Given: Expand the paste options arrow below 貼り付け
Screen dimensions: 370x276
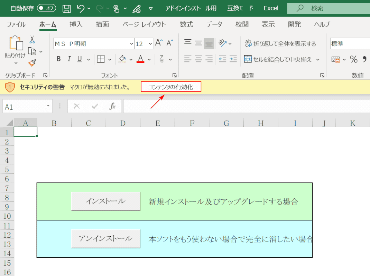Looking at the screenshot, I should coord(16,63).
